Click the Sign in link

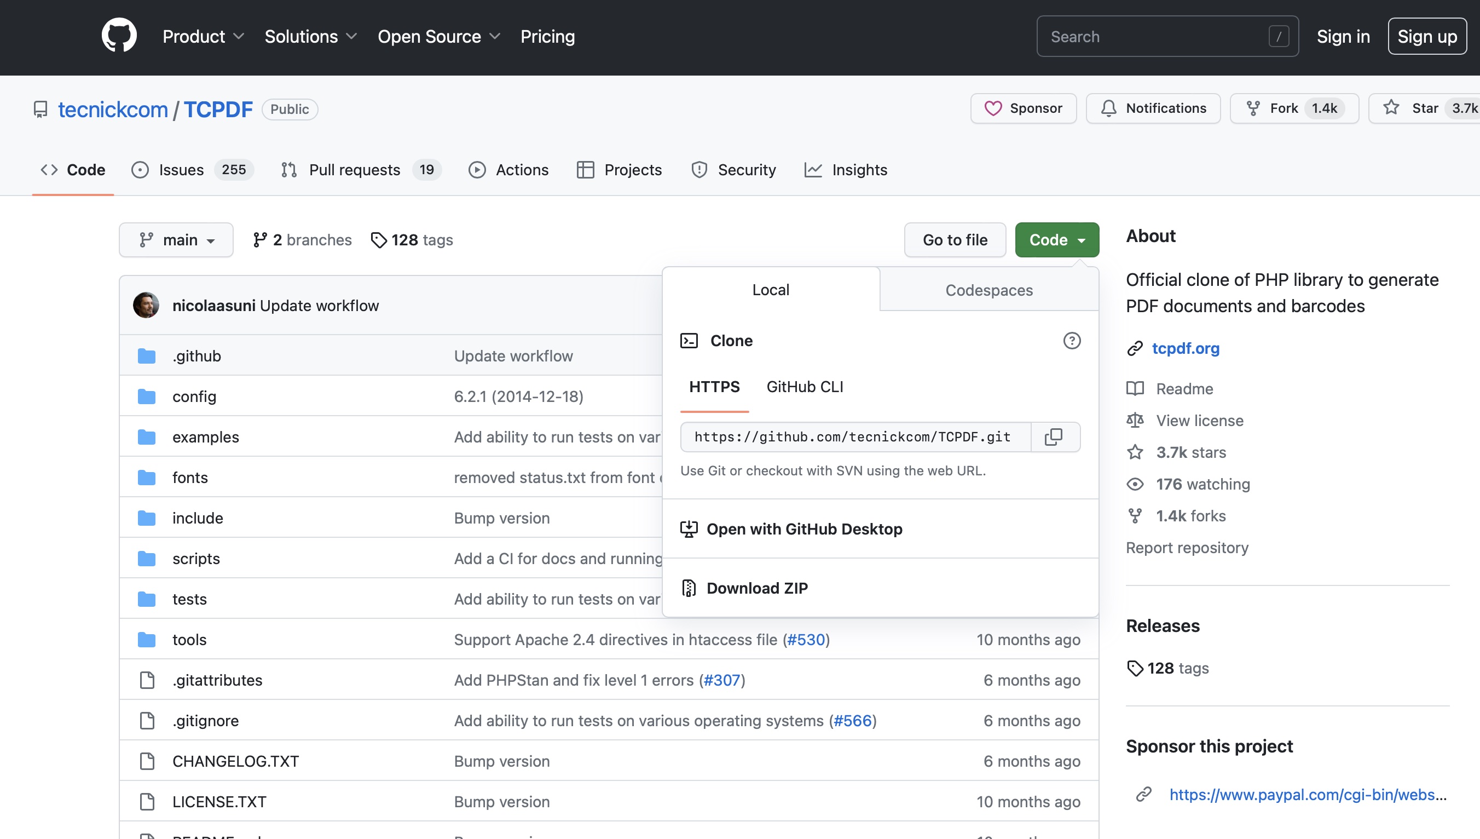1343,36
